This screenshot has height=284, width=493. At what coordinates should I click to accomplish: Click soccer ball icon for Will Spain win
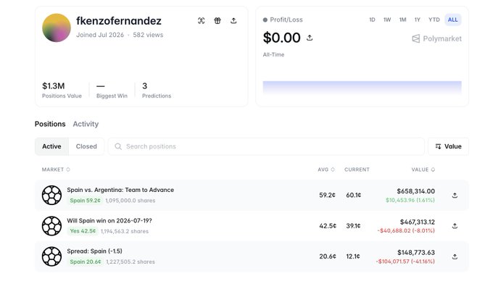(x=52, y=226)
